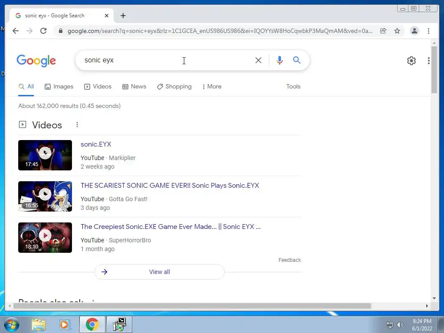
Task: Click the scroll up arrow
Action: pyautogui.click(x=434, y=43)
